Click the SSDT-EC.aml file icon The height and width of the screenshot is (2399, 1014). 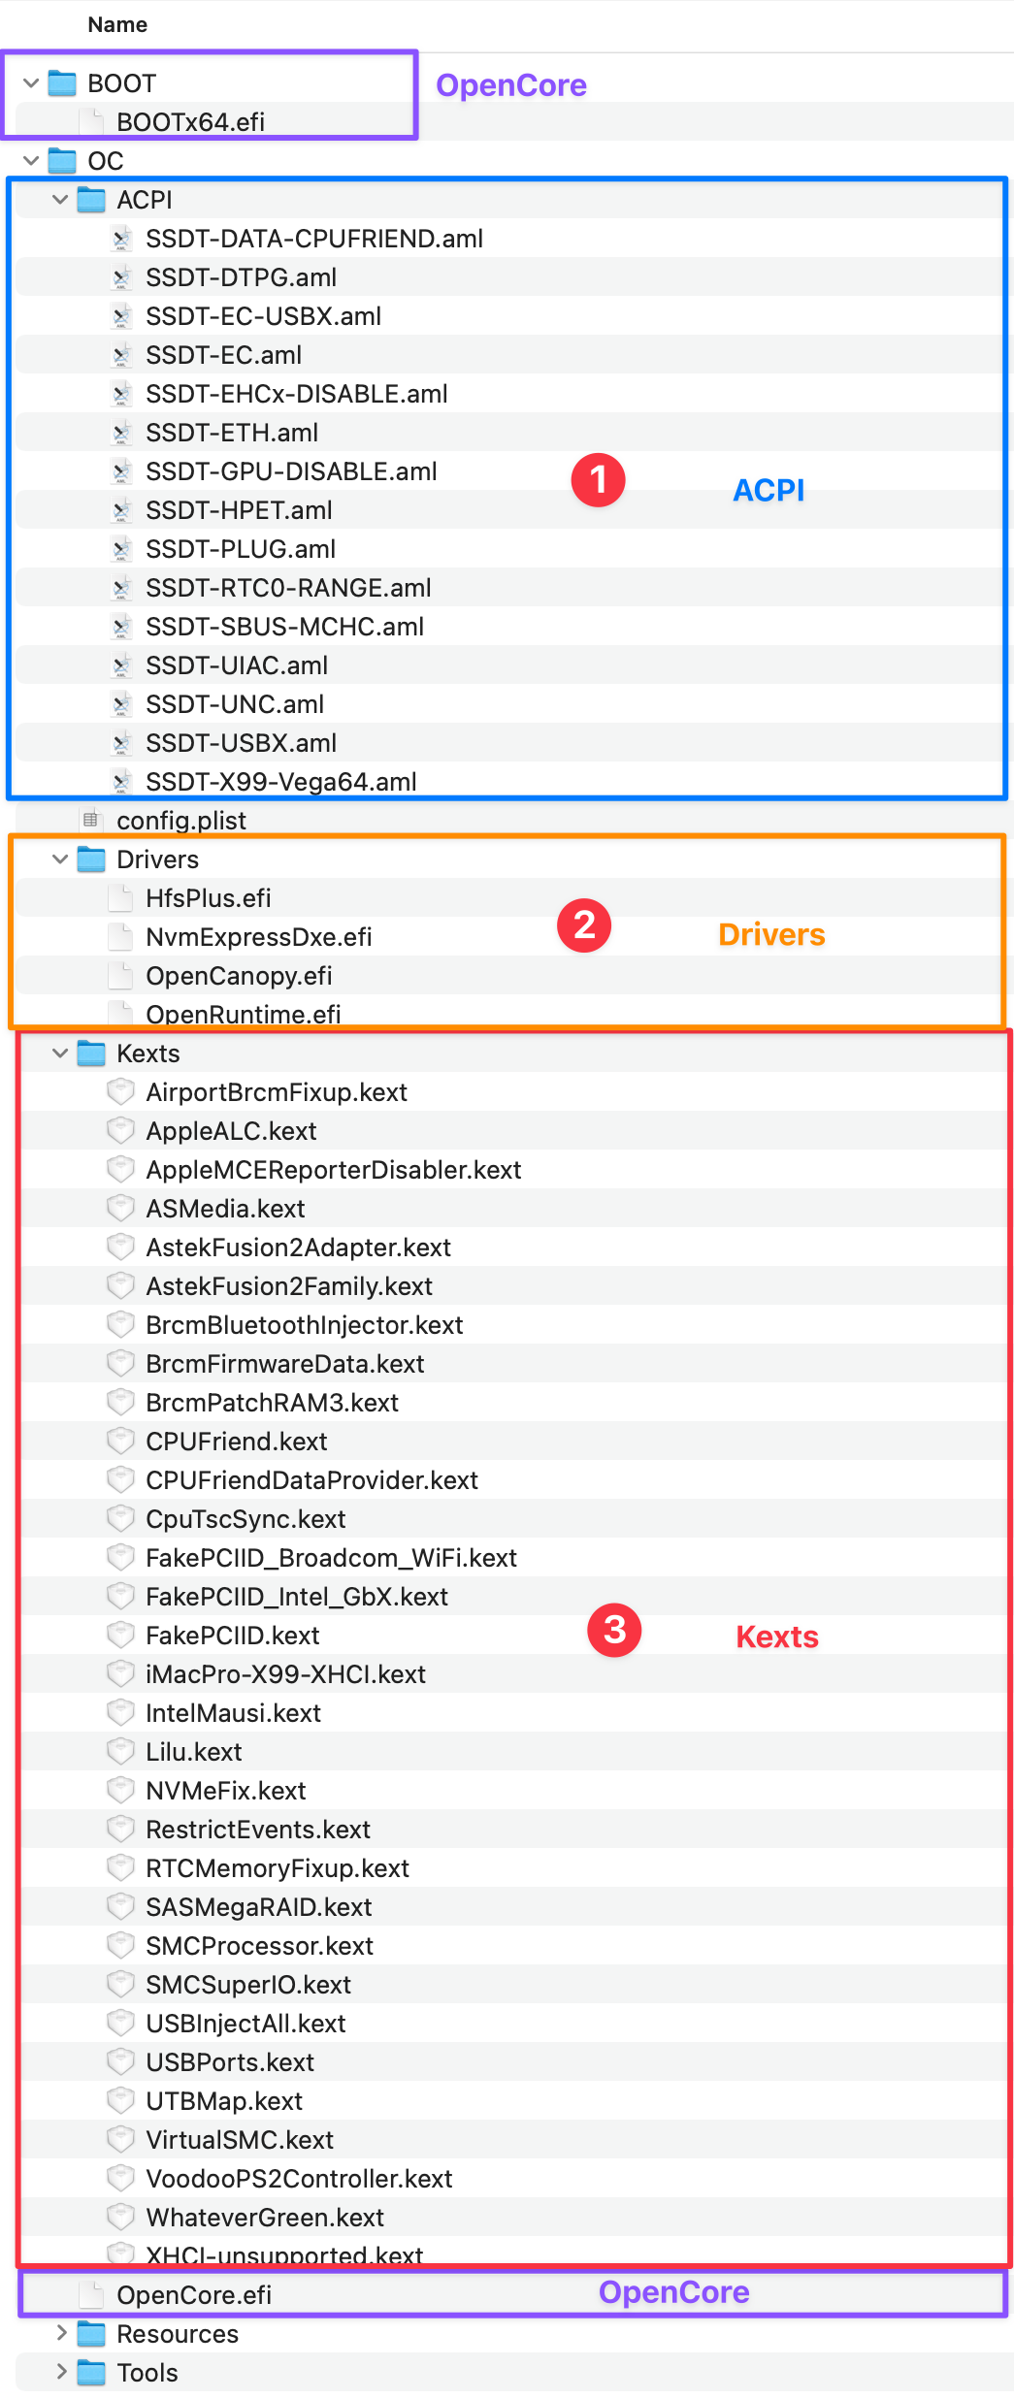coord(121,355)
